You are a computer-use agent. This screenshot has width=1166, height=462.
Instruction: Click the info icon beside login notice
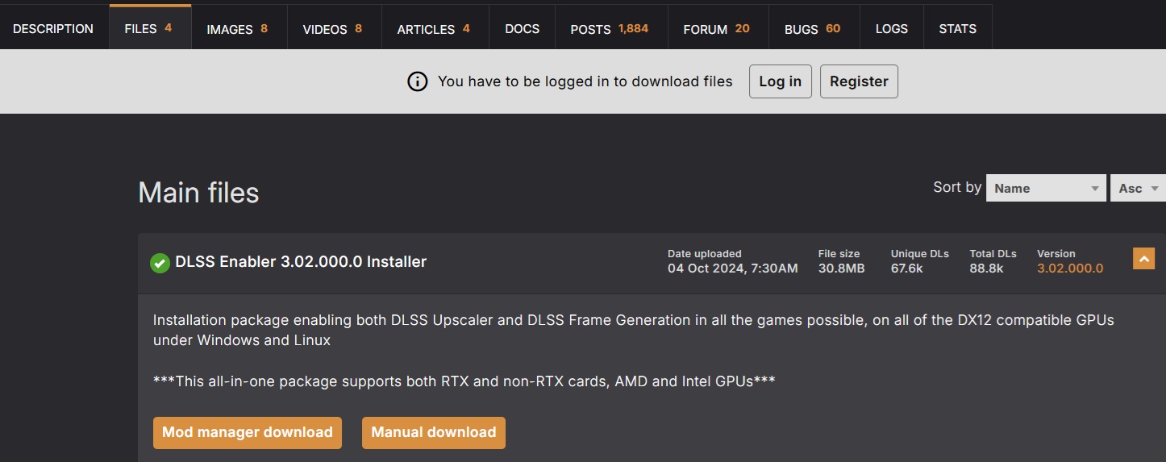pos(417,81)
